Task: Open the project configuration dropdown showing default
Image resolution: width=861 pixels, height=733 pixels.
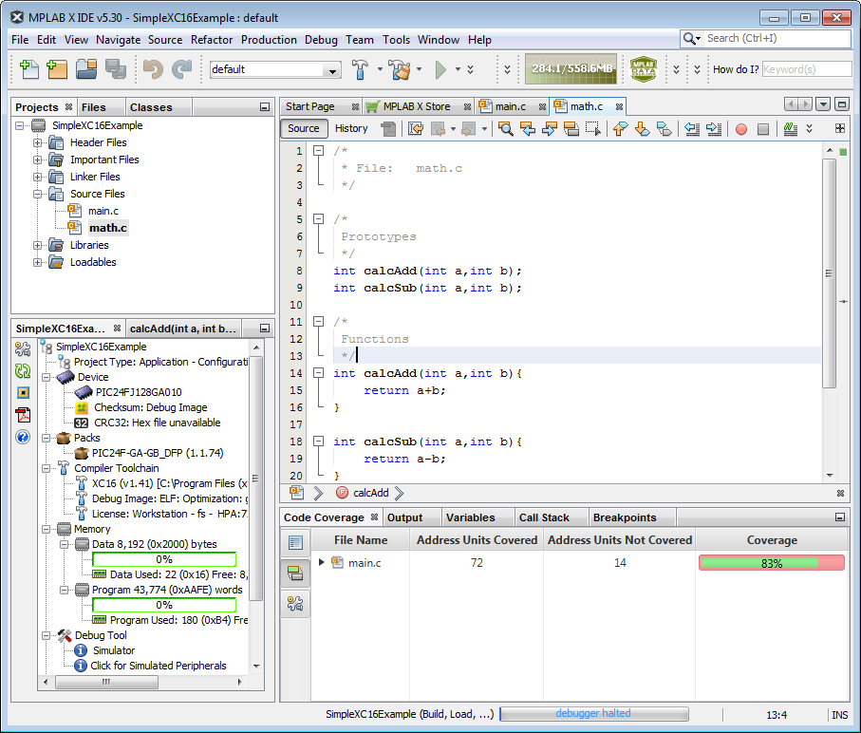Action: point(275,69)
